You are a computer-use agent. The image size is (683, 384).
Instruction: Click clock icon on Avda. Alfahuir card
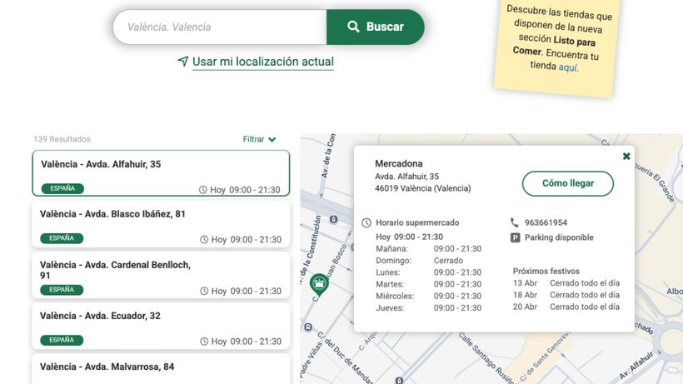point(202,190)
